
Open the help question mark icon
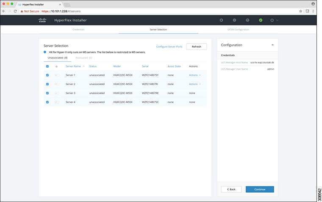(247, 20)
